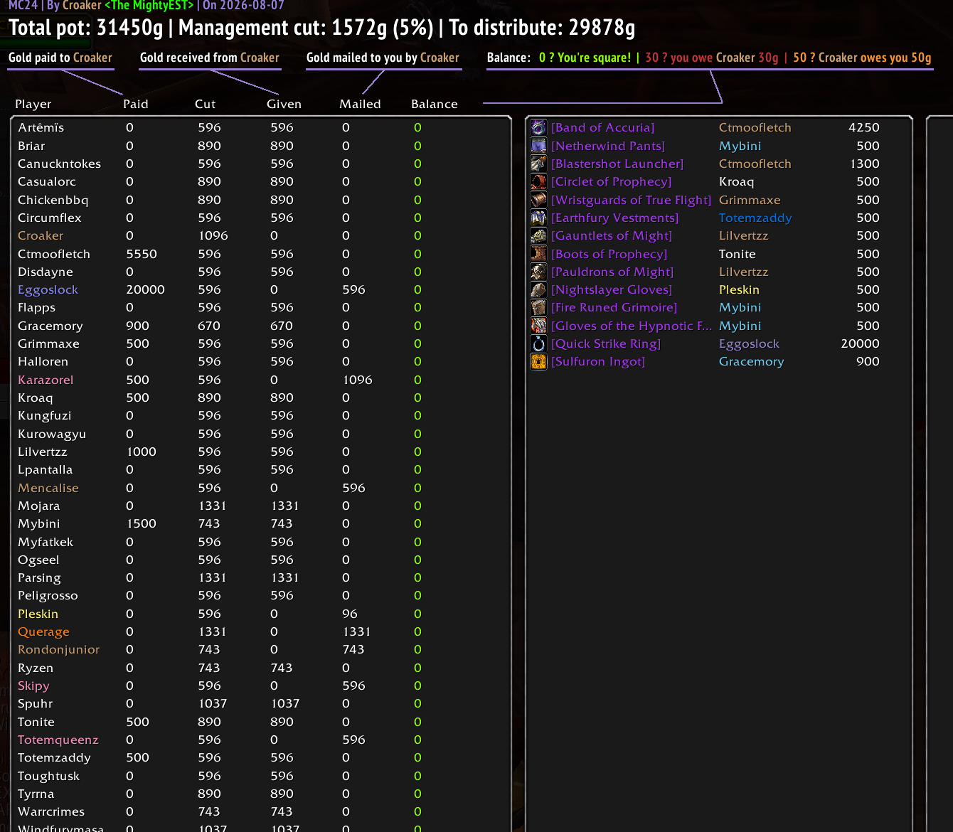
Task: Click the Earthfury Vestments item icon
Action: point(539,218)
